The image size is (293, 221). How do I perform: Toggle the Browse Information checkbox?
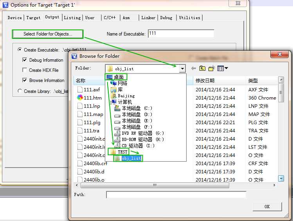[x=25, y=80]
